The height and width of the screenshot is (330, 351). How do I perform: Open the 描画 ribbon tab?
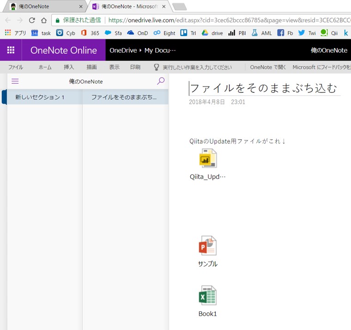pyautogui.click(x=91, y=67)
